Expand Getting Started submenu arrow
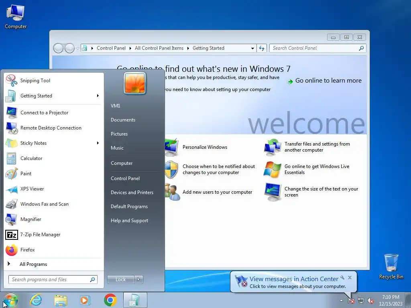Image resolution: width=411 pixels, height=308 pixels. pos(98,96)
